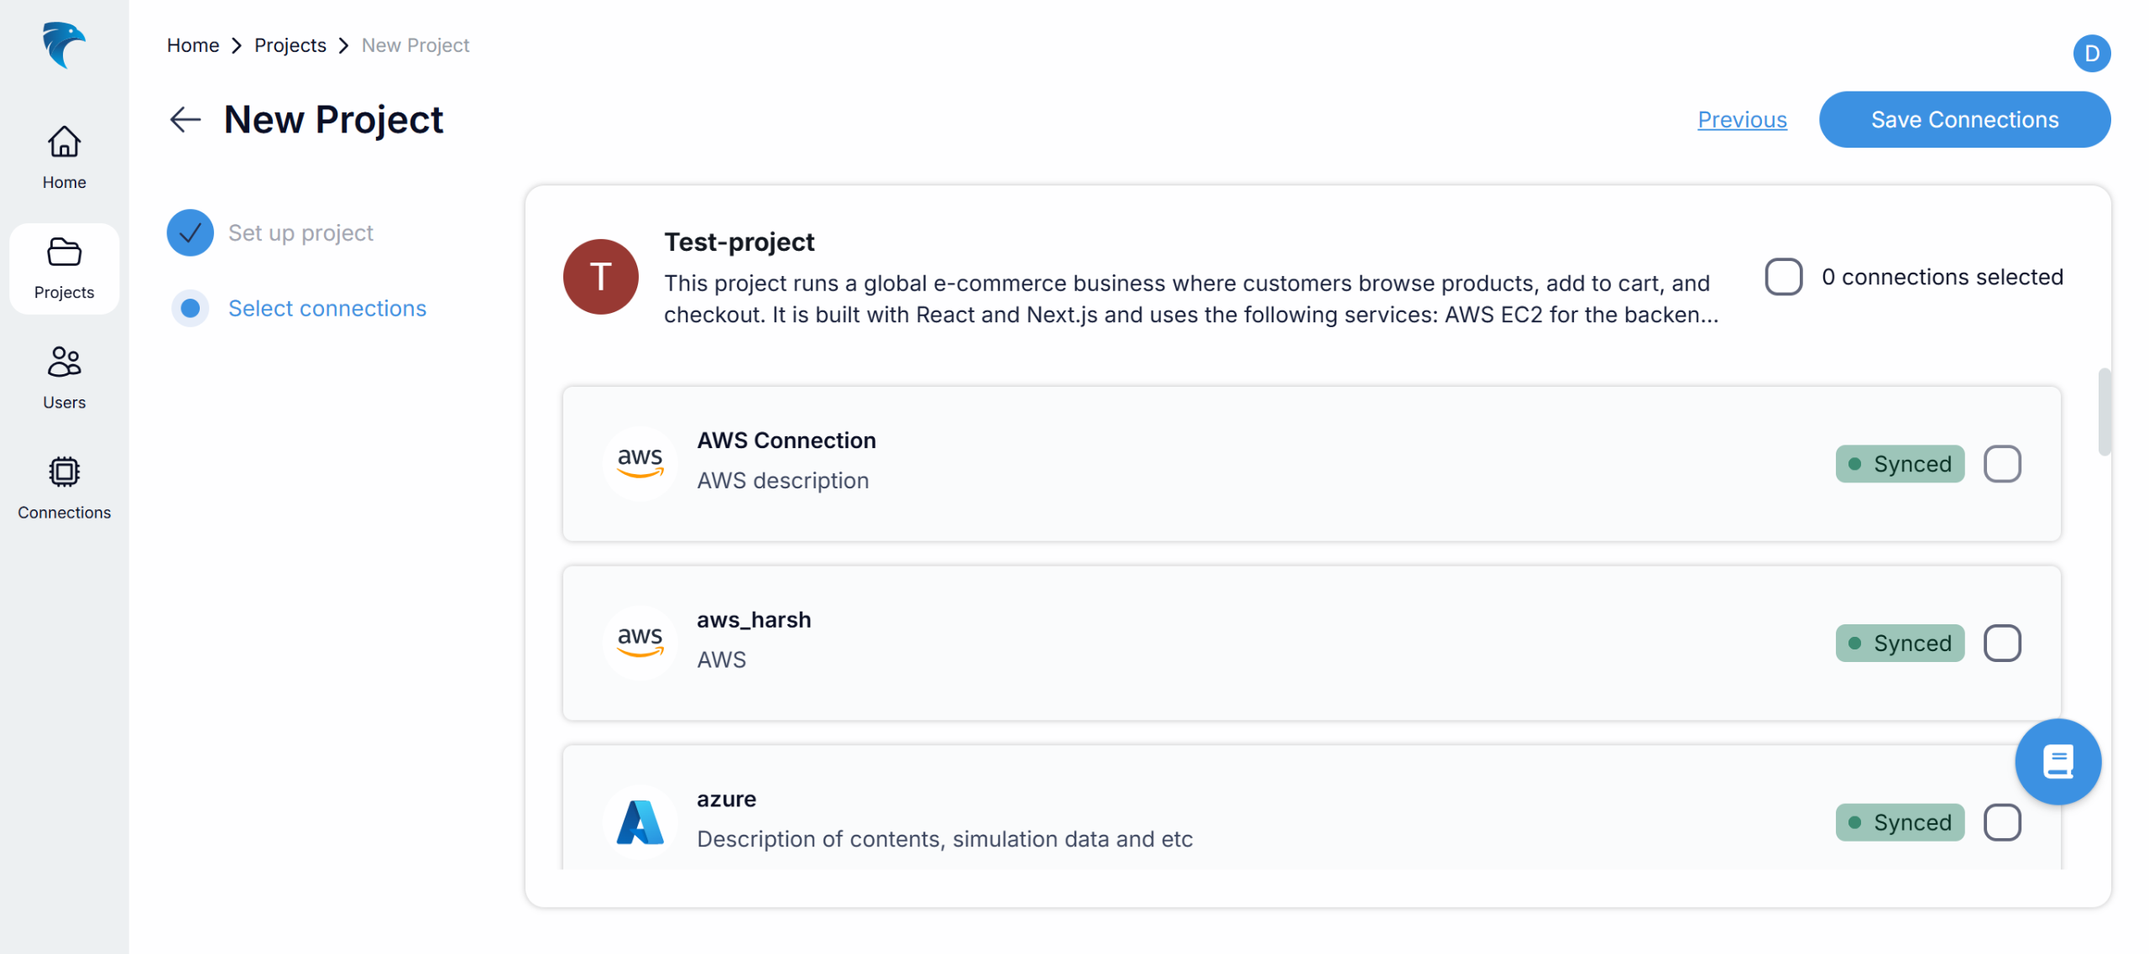
Task: Click the Previous link
Action: pyautogui.click(x=1742, y=120)
